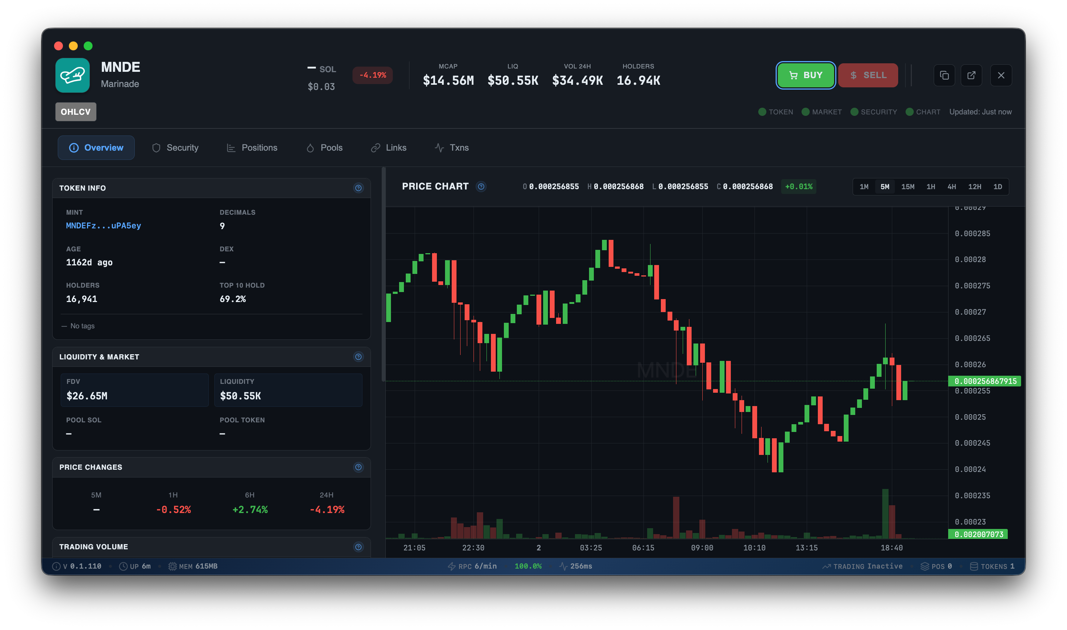The width and height of the screenshot is (1067, 630).
Task: Open mint address link MNDEFz...uPA5ey
Action: 104,226
